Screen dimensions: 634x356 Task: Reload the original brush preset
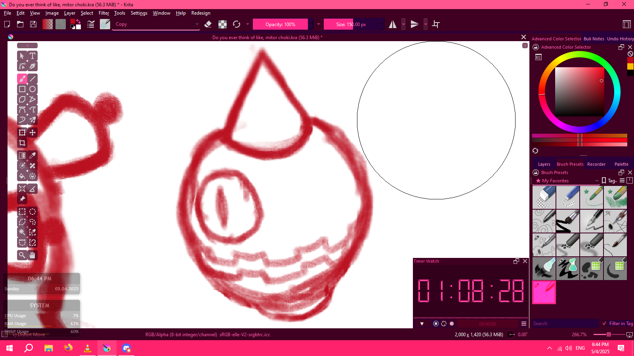click(237, 24)
